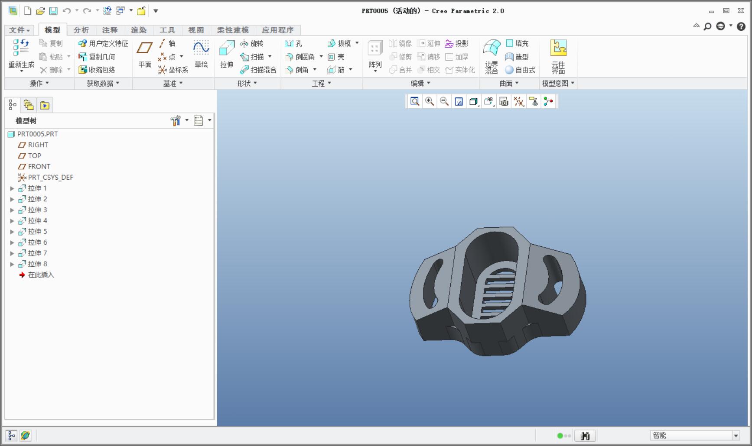Toggle datum display filters in graphics toolbar
Viewport: 752px width, 446px height.
tap(519, 101)
